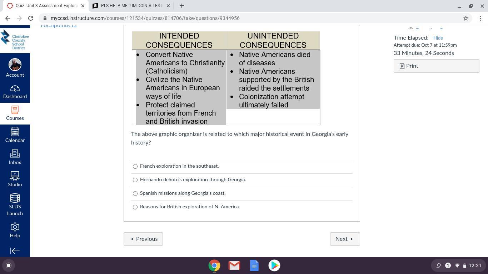Screen dimensions: 488x274
Task: Open Gmail from the shelf
Action: (234, 265)
